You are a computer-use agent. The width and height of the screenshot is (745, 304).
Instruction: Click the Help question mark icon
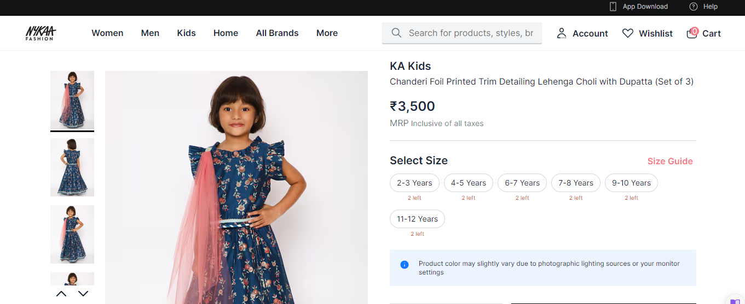(x=694, y=7)
